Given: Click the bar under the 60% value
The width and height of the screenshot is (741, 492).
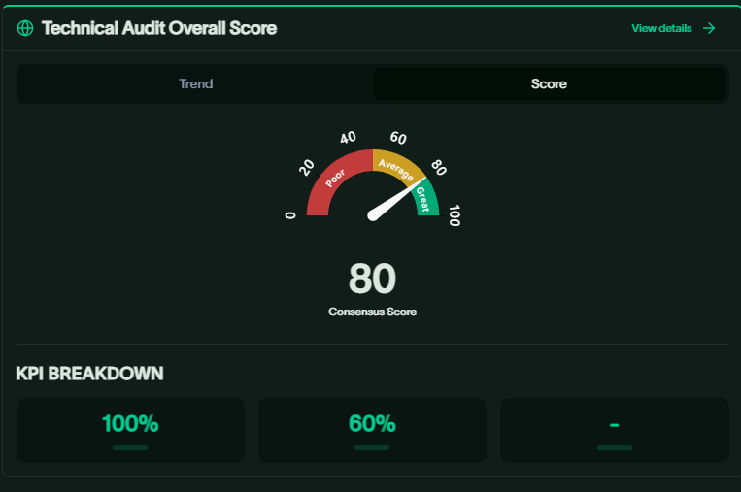Looking at the screenshot, I should pyautogui.click(x=372, y=447).
